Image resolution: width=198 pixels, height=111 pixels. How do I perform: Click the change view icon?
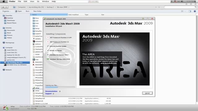(182, 11)
